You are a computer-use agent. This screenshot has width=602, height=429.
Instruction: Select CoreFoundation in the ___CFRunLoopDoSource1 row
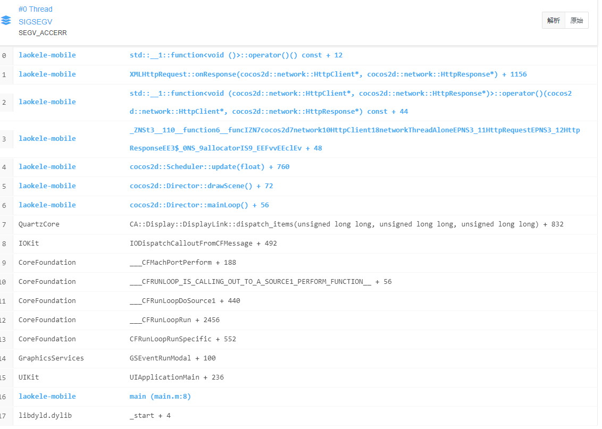[x=47, y=301]
